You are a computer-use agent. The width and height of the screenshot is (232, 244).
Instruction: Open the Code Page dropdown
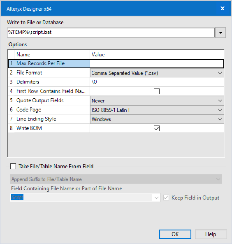(x=157, y=110)
